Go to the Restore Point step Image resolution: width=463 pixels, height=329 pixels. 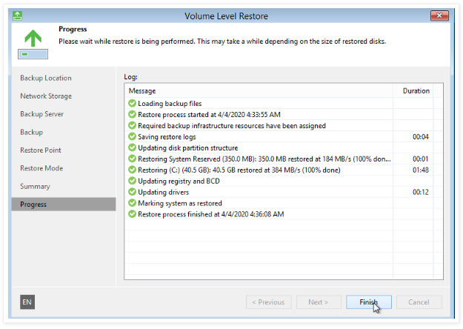[41, 150]
